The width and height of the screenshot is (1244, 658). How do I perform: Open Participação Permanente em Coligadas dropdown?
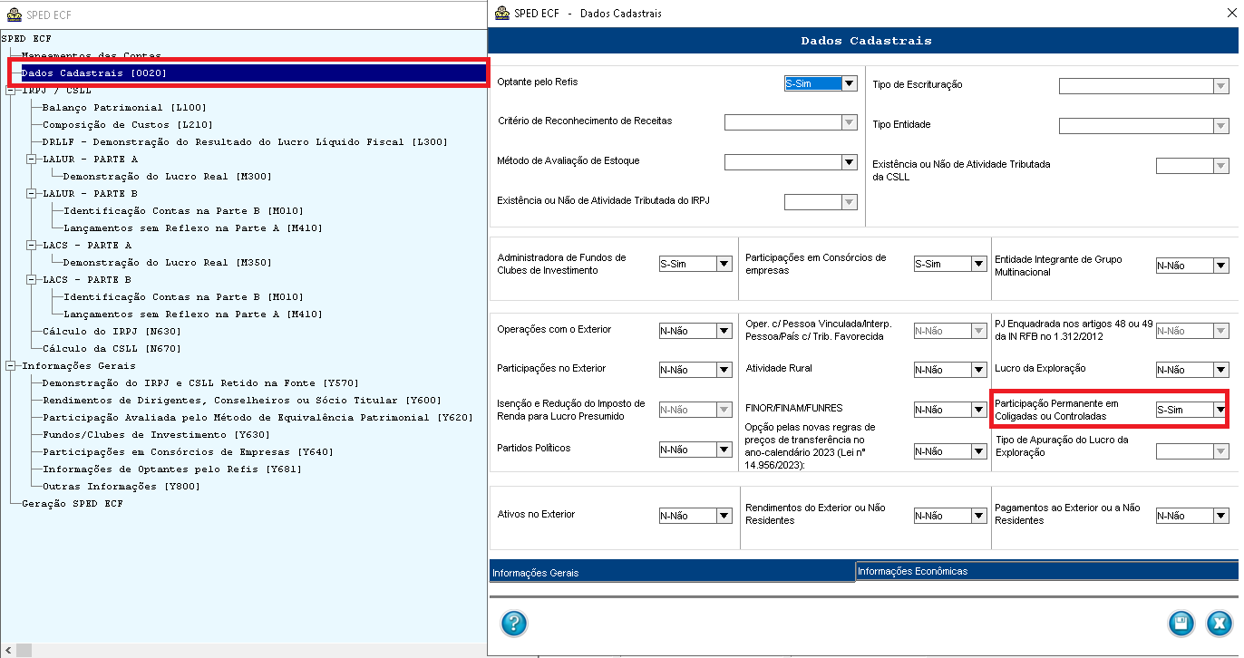tap(1220, 410)
